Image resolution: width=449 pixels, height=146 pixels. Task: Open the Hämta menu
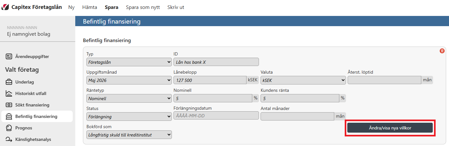coord(90,7)
